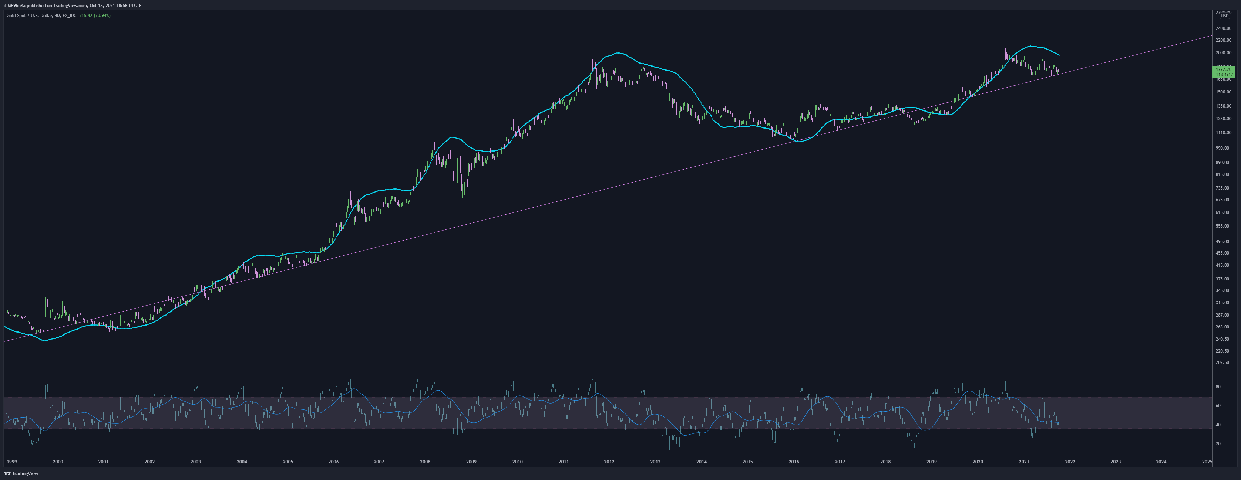Click the 2016 label on time axis
Viewport: 1241px width, 480px height.
click(794, 462)
